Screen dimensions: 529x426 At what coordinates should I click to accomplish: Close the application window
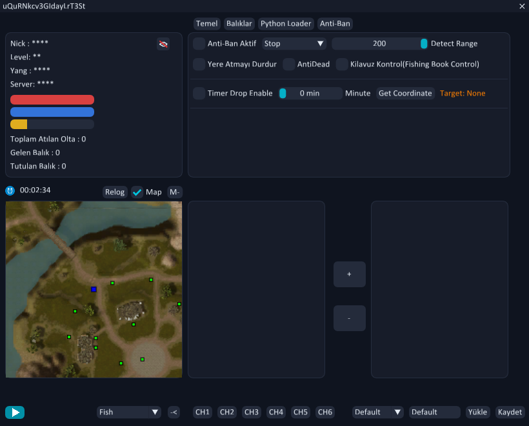(x=521, y=6)
